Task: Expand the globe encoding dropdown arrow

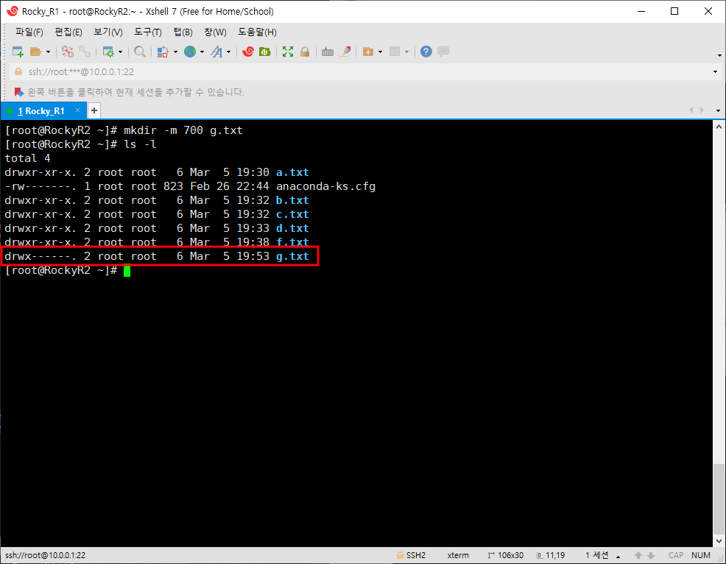Action: [x=202, y=52]
